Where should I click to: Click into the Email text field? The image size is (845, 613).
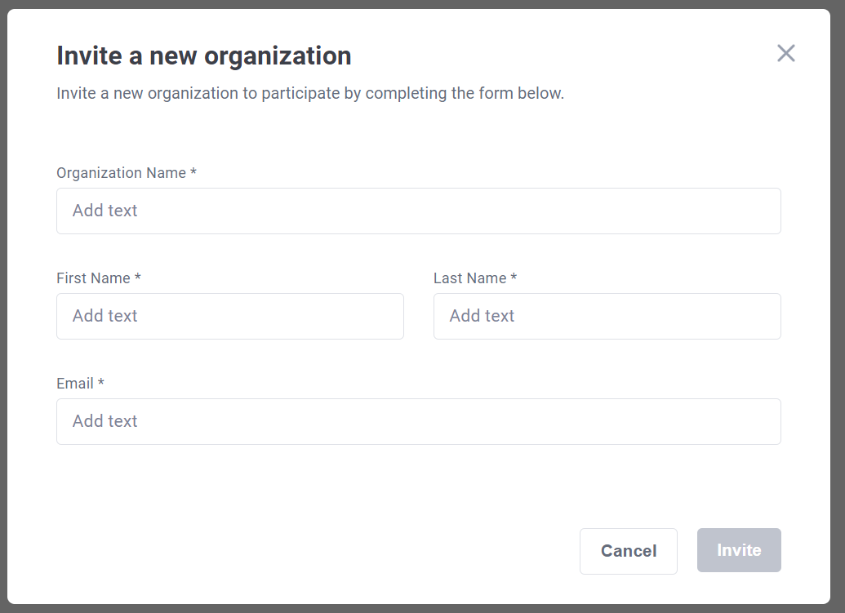pyautogui.click(x=418, y=421)
